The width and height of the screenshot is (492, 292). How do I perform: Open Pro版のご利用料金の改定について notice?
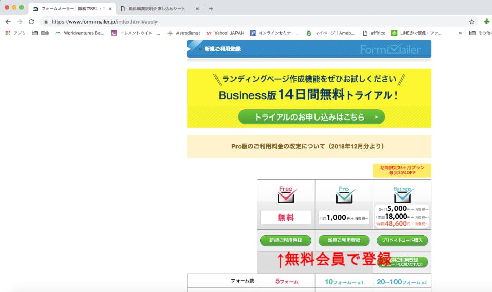(x=309, y=146)
